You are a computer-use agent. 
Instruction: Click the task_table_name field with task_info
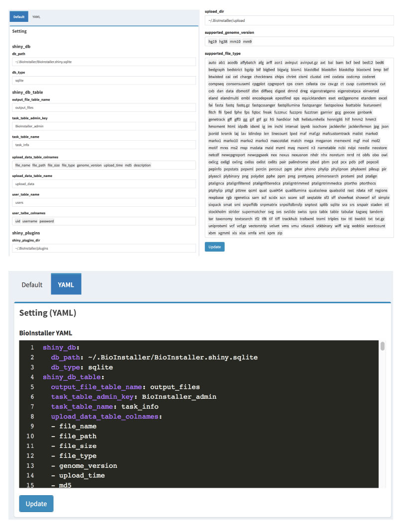tap(104, 145)
